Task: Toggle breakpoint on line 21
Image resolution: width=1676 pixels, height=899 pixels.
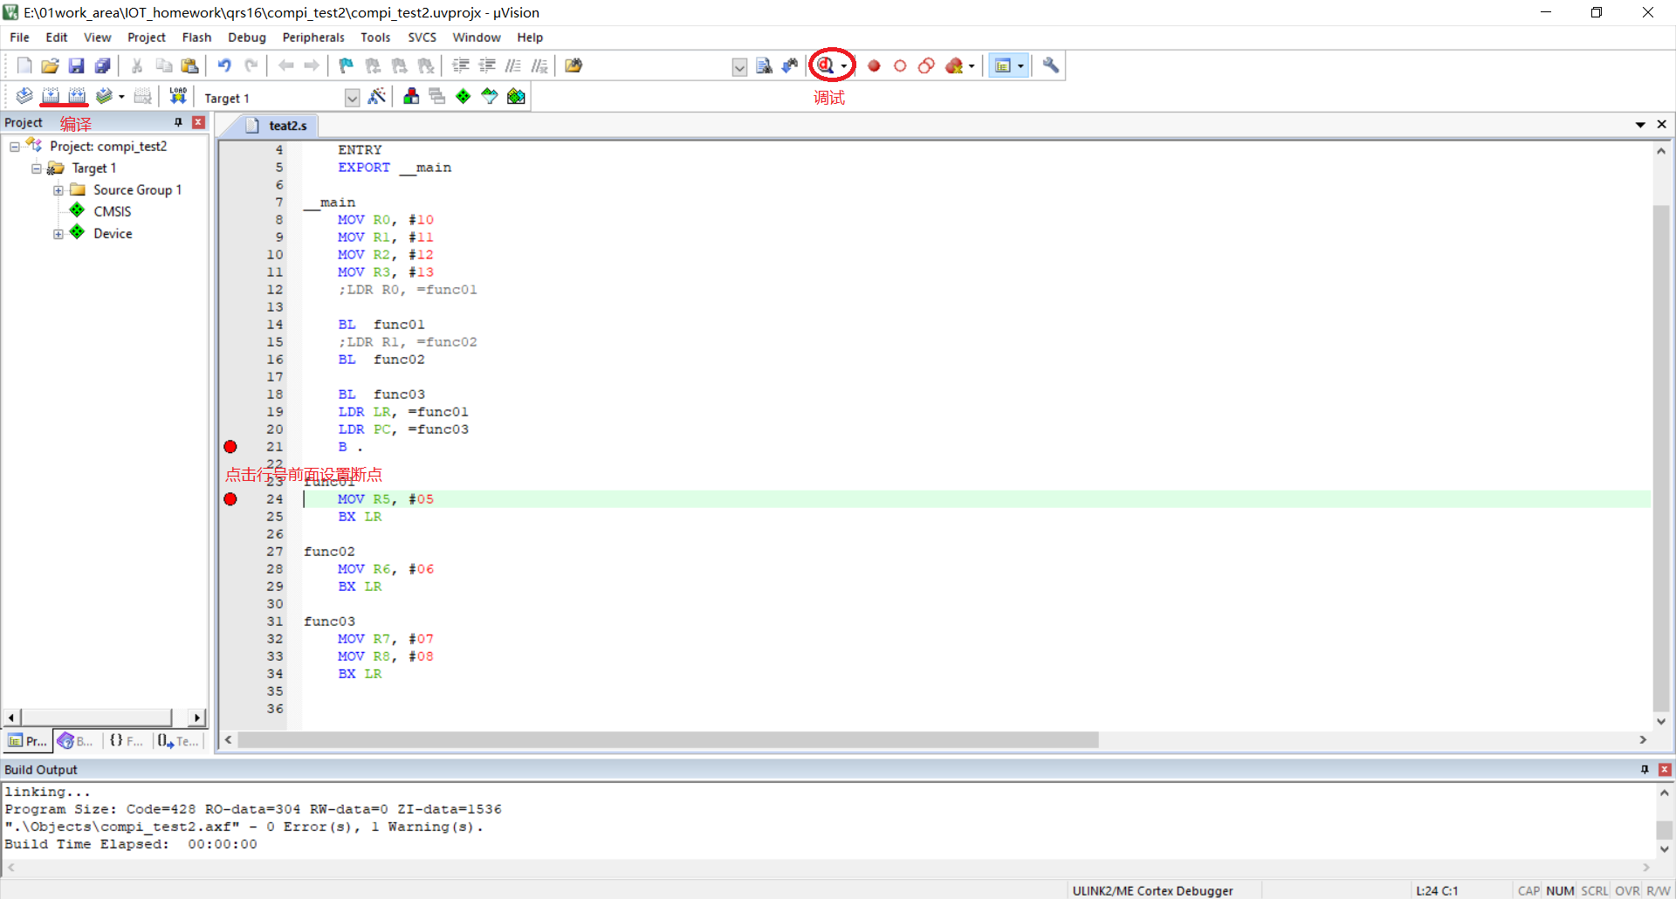Action: tap(230, 447)
